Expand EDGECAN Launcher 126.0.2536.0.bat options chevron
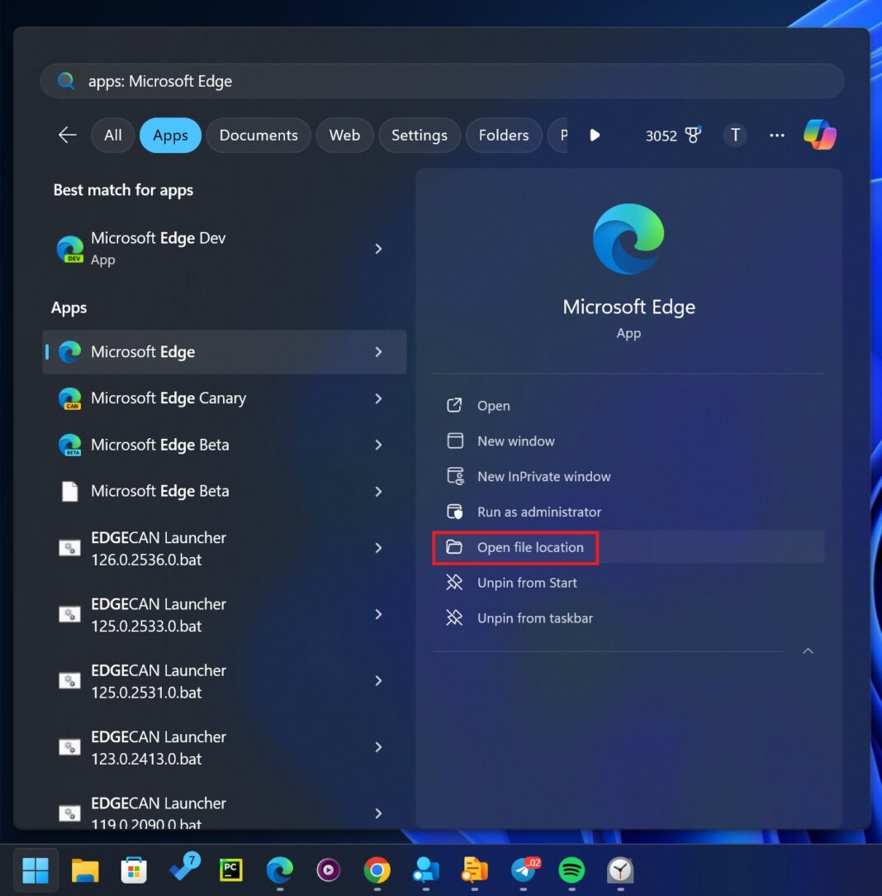The image size is (882, 896). 379,548
